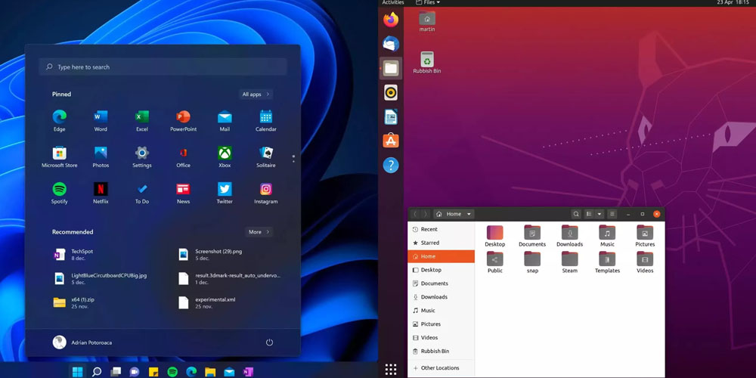Open the hamburger menu in Files window
The height and width of the screenshot is (378, 756).
click(x=612, y=214)
